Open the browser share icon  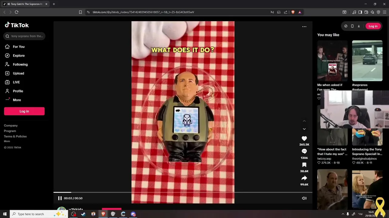click(x=286, y=12)
